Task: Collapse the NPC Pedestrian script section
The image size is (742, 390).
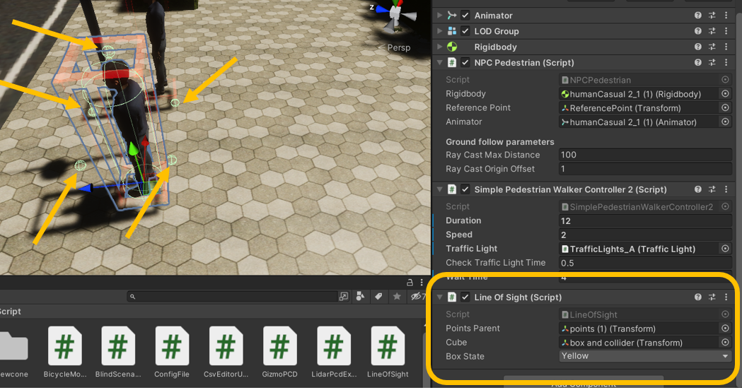Action: (x=439, y=63)
